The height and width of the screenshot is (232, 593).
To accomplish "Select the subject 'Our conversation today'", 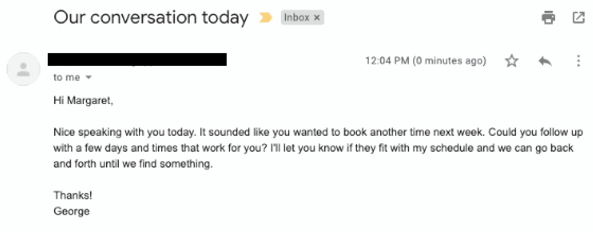I will tap(151, 16).
